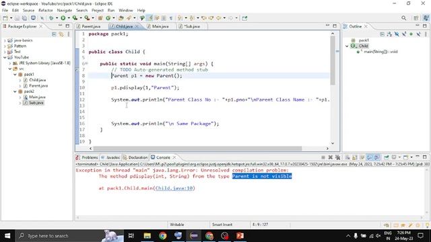Open the Debug button dropdown arrow

click(x=57, y=18)
